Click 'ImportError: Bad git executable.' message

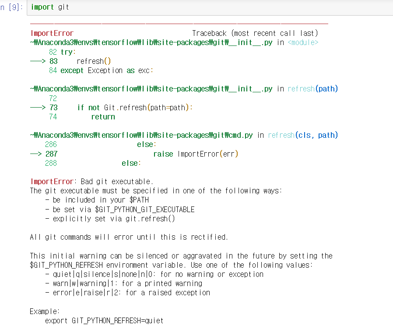tap(92, 182)
